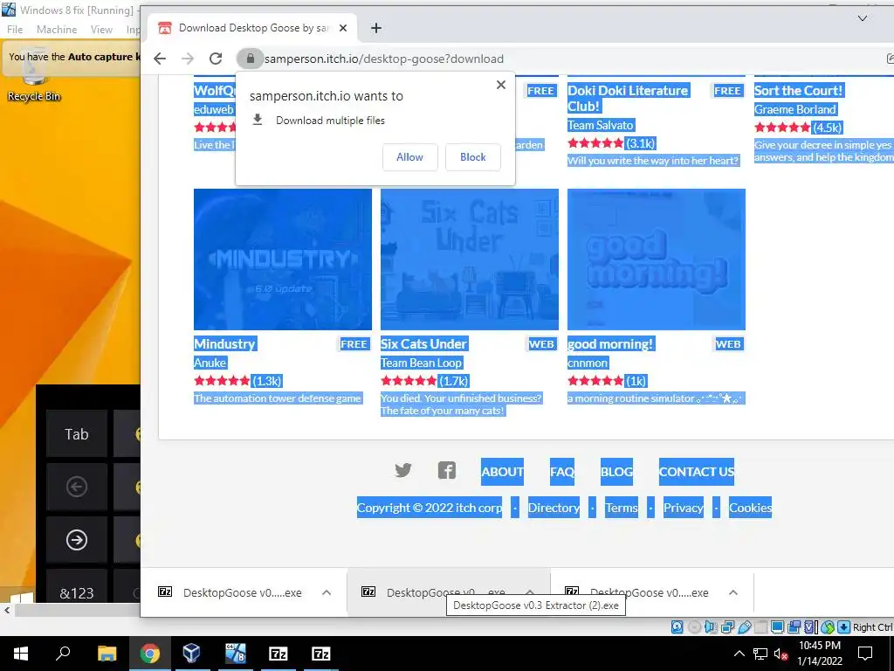Viewport: 894px width, 671px height.
Task: Open VirtualBox cube icon on taskbar
Action: click(x=191, y=654)
